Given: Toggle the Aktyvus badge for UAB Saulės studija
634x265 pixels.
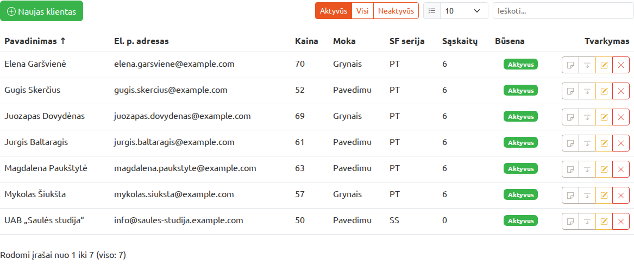Looking at the screenshot, I should [520, 220].
